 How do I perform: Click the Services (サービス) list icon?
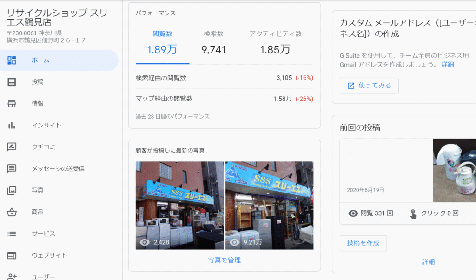coord(12,233)
